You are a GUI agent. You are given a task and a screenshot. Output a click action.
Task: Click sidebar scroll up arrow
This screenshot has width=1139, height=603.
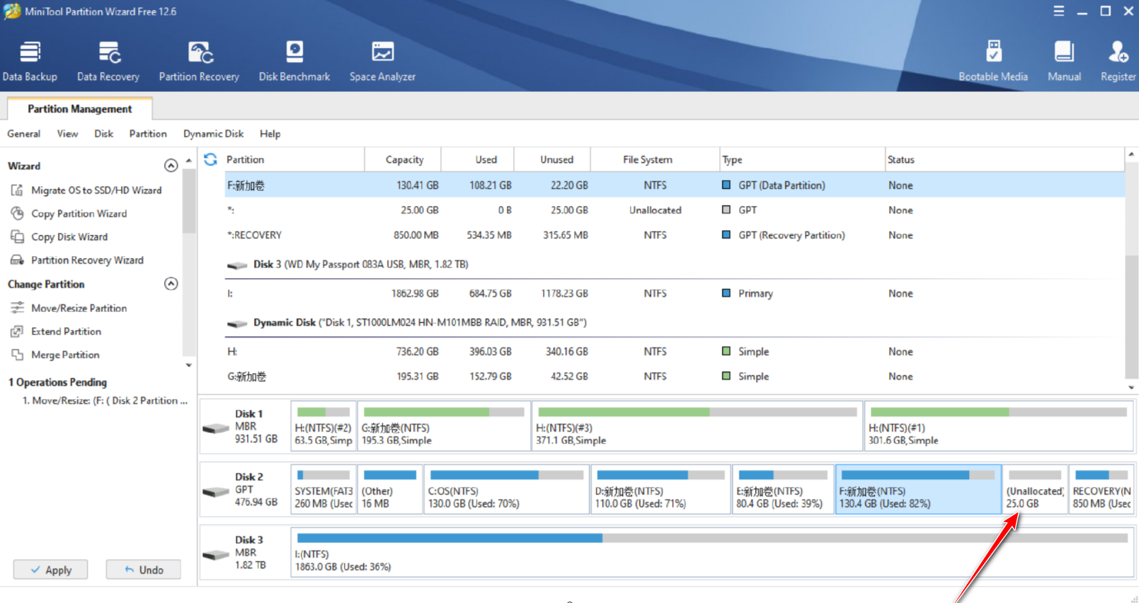click(188, 161)
